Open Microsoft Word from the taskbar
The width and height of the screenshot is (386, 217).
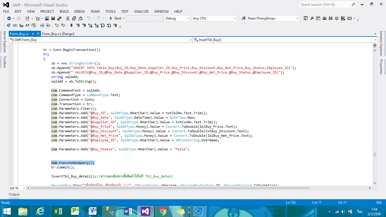coord(128,211)
